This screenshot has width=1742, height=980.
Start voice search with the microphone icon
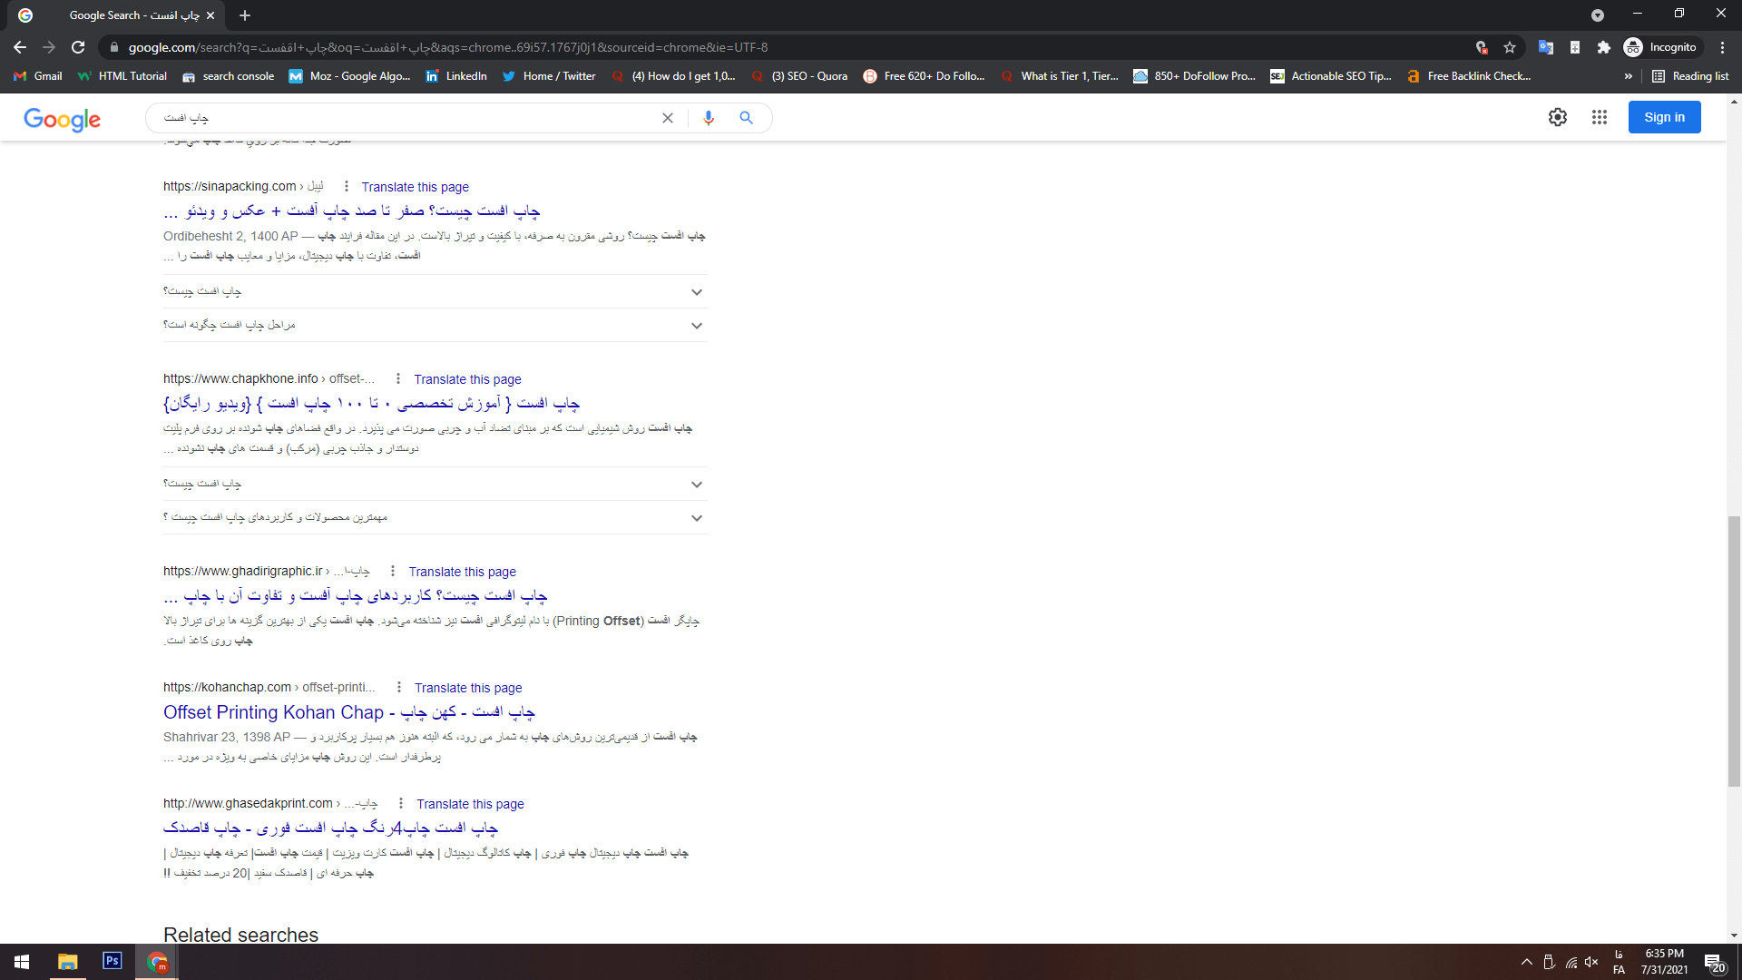pos(709,118)
